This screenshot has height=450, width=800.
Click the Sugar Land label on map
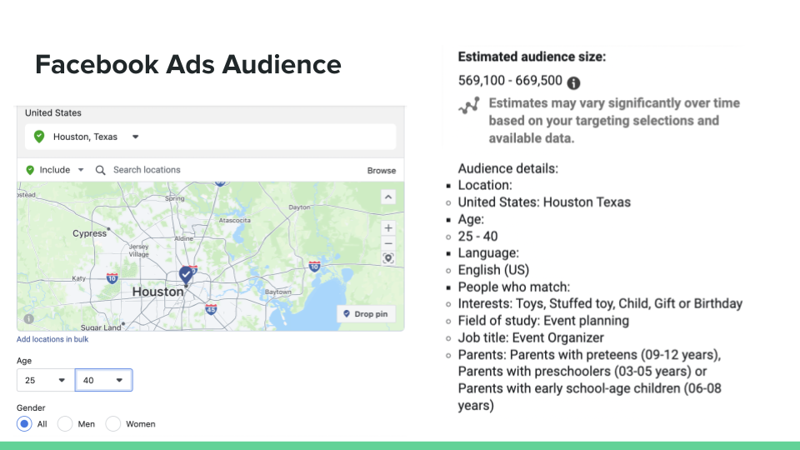click(x=101, y=327)
